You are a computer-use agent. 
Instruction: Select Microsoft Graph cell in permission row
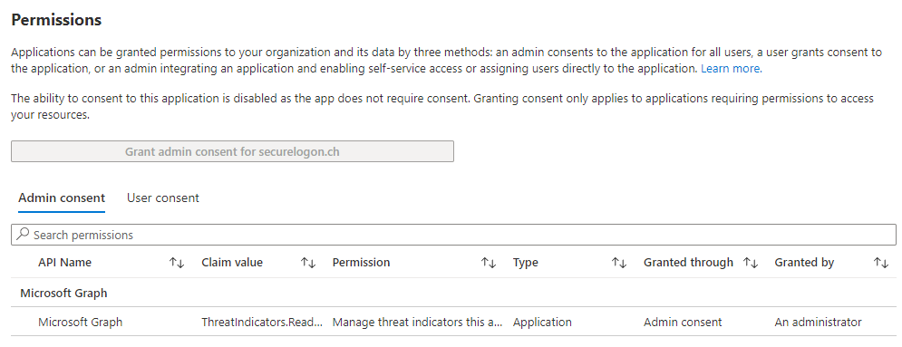point(80,323)
